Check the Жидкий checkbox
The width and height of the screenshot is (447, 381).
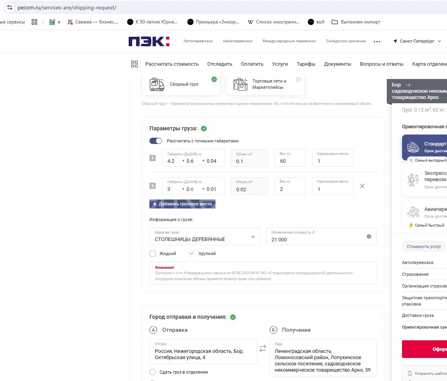153,253
